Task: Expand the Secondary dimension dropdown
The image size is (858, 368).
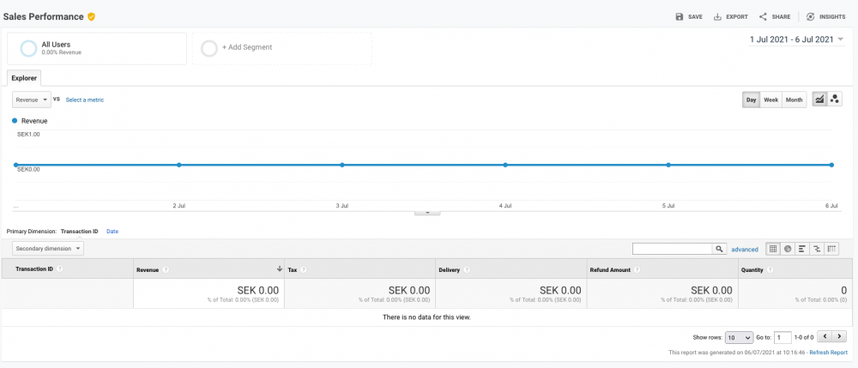Action: pyautogui.click(x=48, y=248)
